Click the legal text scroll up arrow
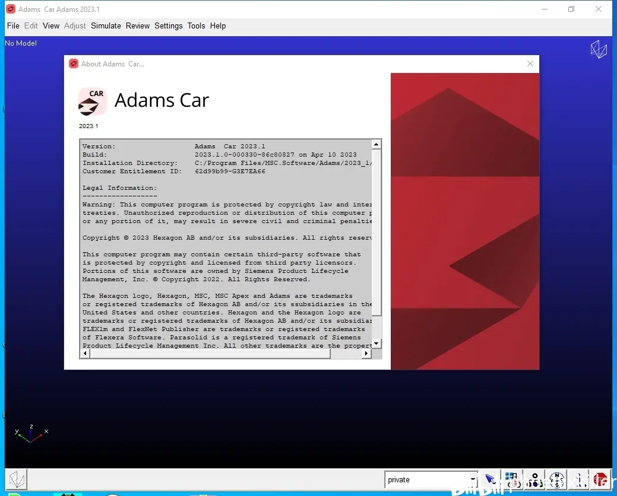Viewport: 617px width, 496px height. pos(376,144)
